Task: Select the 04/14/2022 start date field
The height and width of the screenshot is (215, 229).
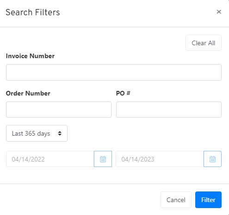Action: (x=50, y=159)
